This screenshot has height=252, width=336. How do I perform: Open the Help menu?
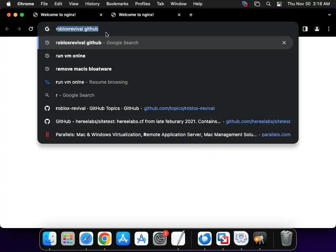[198, 4]
